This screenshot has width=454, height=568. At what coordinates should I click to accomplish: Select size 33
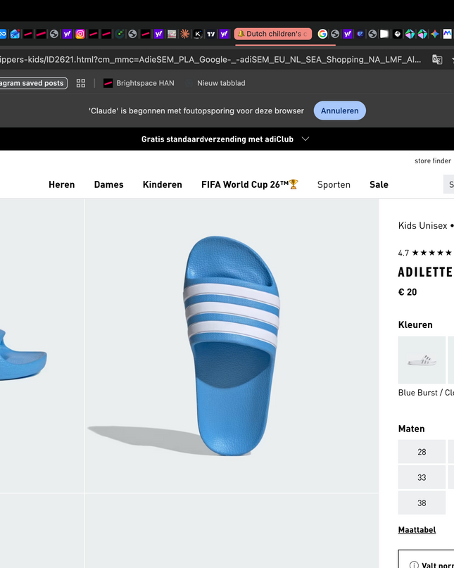click(422, 477)
